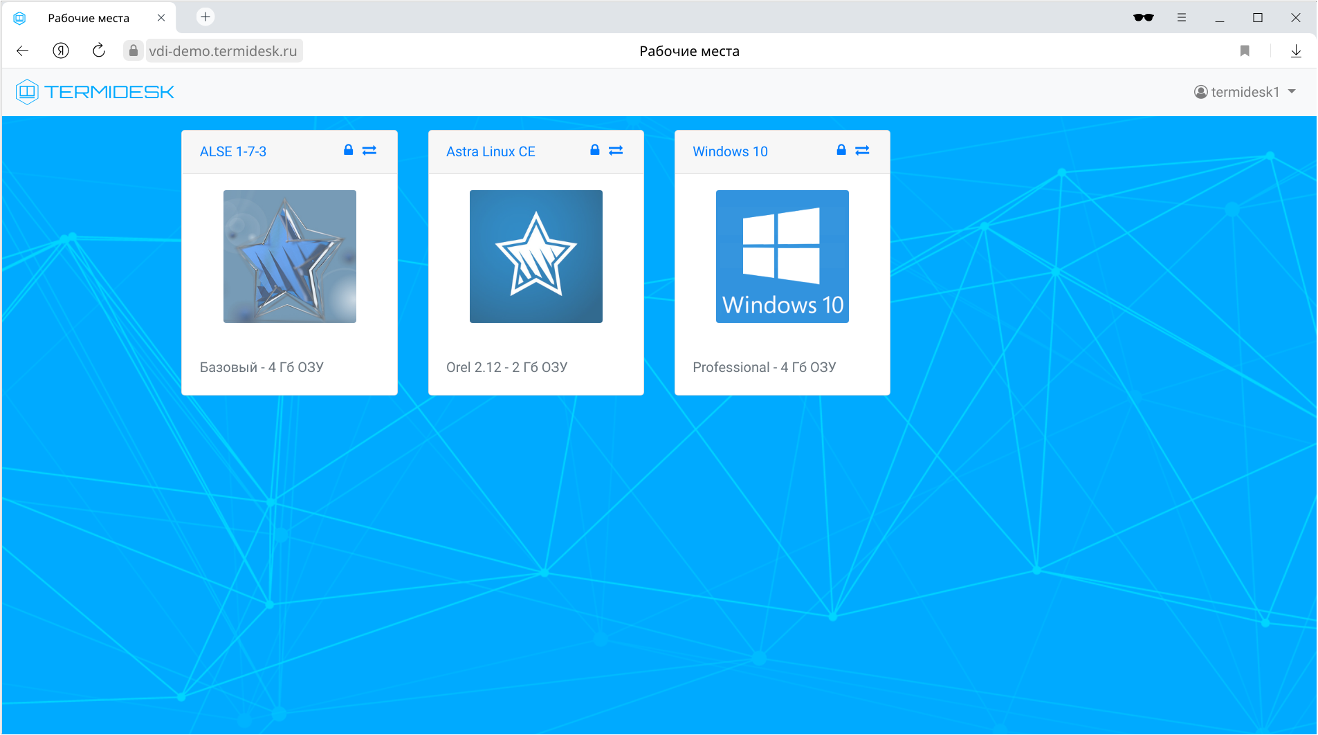Click the Astra Linux CE title link
Viewport: 1318px width, 735px height.
click(490, 151)
